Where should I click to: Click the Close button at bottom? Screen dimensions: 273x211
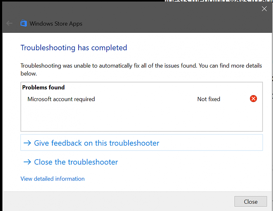[x=250, y=202]
